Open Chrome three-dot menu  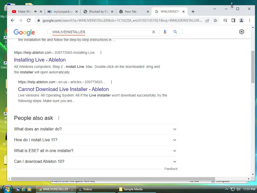[249, 20]
